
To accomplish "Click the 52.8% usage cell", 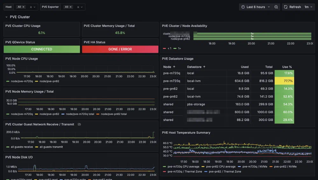I will pos(284,97).
